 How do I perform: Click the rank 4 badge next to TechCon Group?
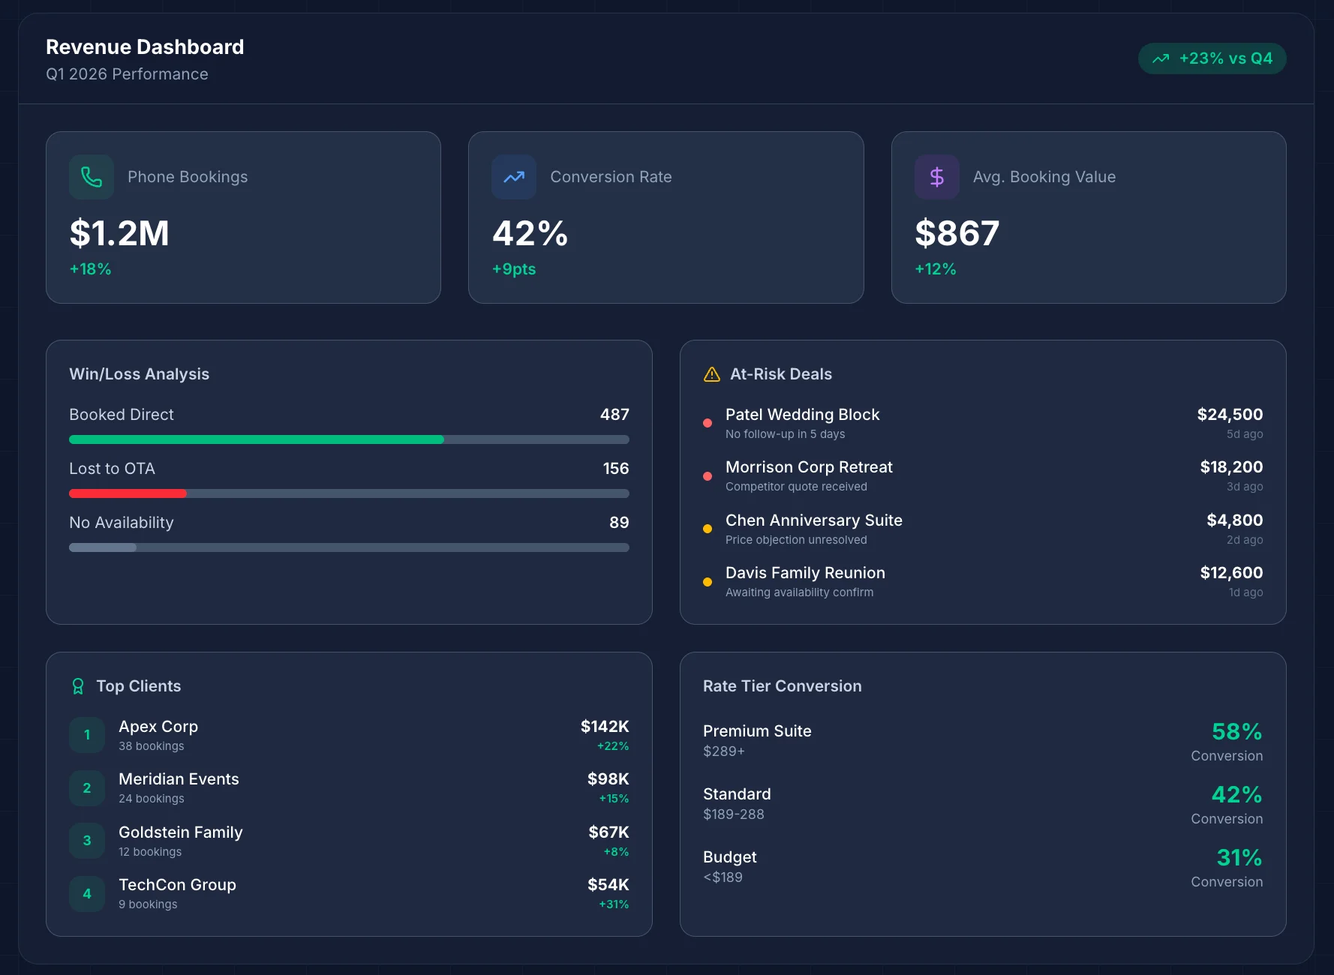tap(86, 894)
